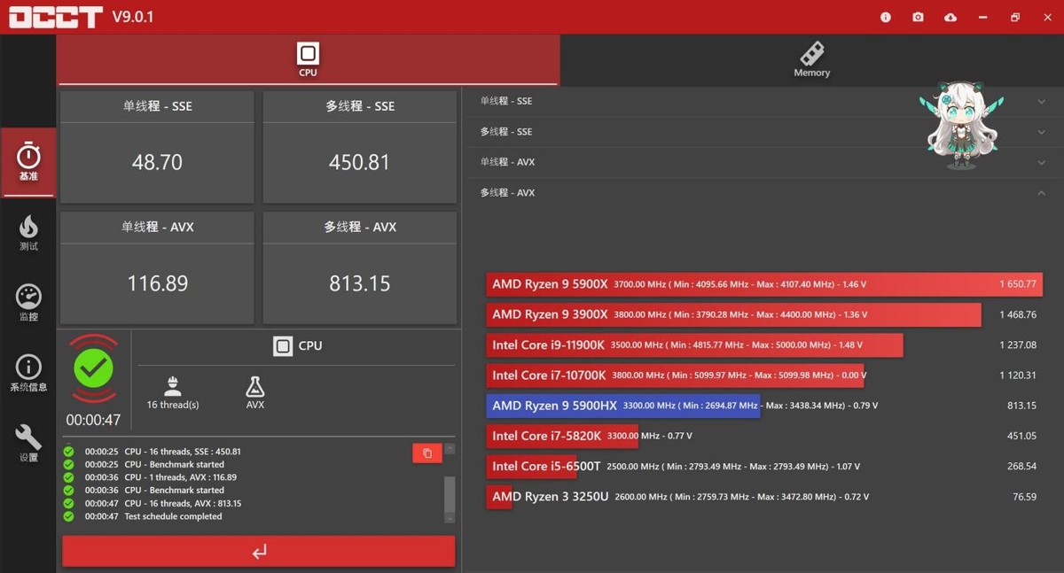Expand the 多线程 - SSE results section
This screenshot has height=573, width=1064.
tap(1041, 131)
